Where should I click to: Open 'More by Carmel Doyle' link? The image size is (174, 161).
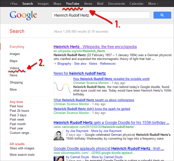click(107, 157)
